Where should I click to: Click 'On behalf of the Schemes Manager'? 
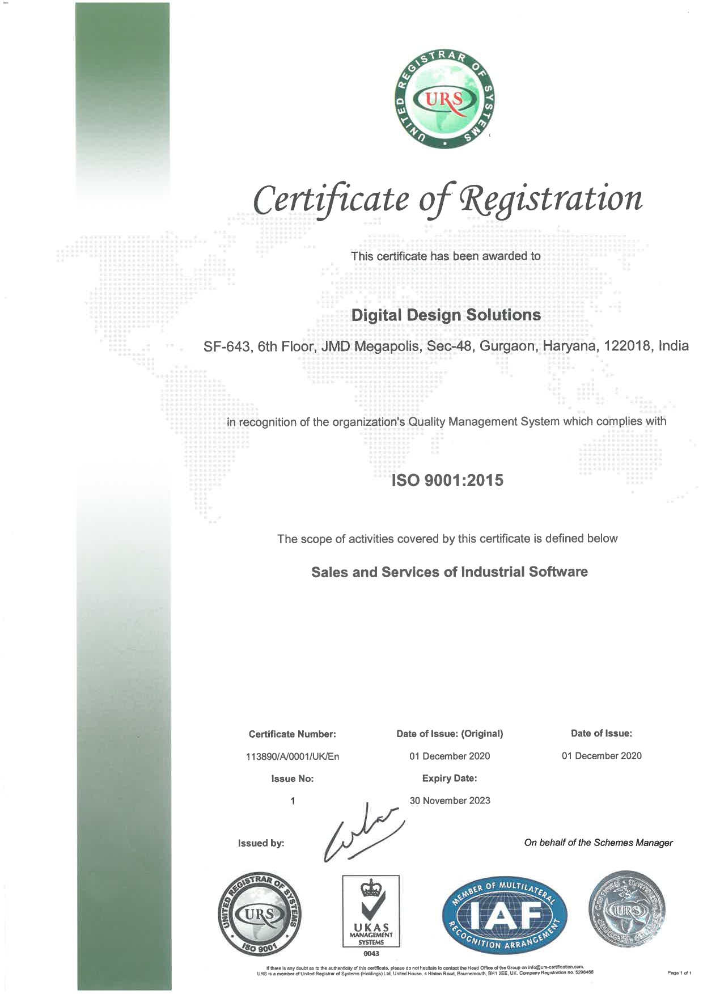pos(599,843)
